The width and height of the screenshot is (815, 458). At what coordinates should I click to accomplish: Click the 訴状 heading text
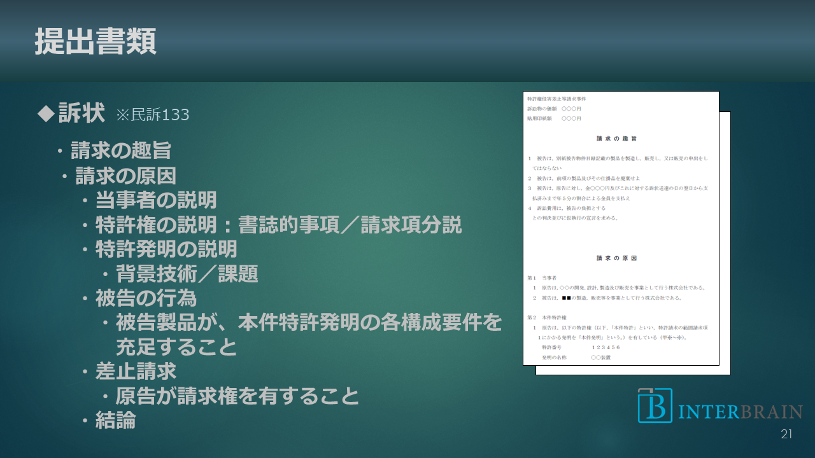82,113
